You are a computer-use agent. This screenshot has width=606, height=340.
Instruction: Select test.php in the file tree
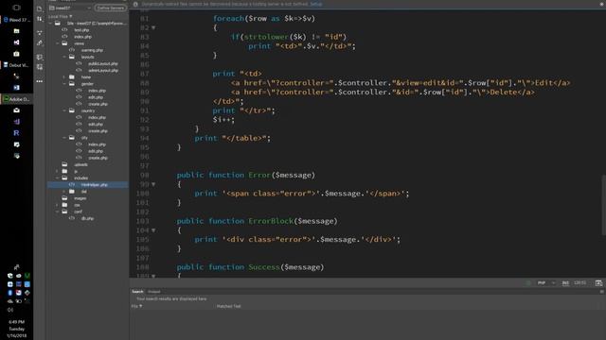pos(81,30)
